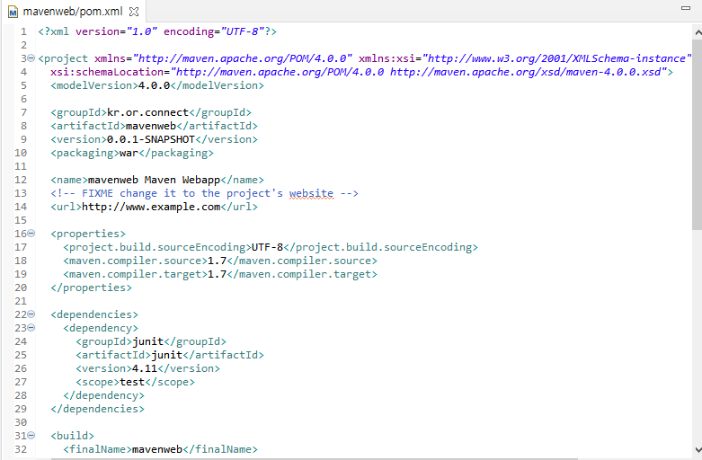The width and height of the screenshot is (702, 460).
Task: Click version text 0.0.1-SNAPSHOT
Action: (x=151, y=139)
